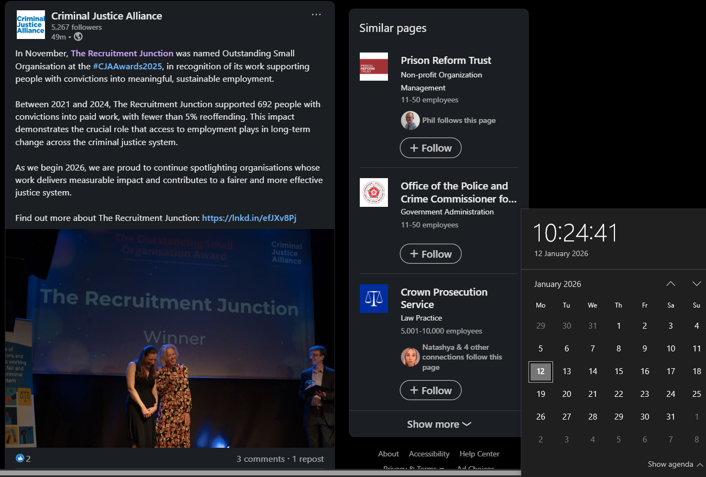The height and width of the screenshot is (477, 706).
Task: Click the horizontal scrollbar at the bottom
Action: (260, 473)
